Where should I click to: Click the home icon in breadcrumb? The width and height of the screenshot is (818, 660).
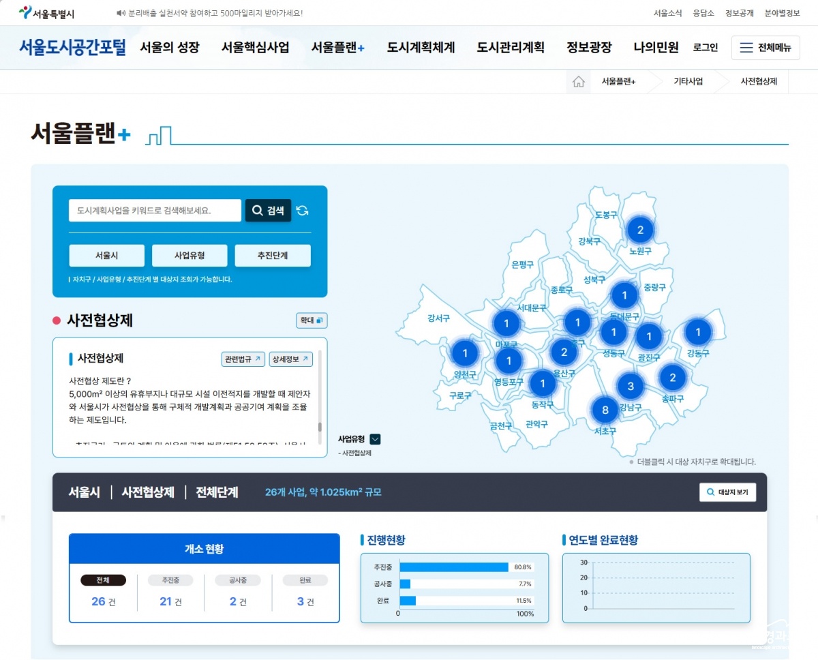(579, 82)
